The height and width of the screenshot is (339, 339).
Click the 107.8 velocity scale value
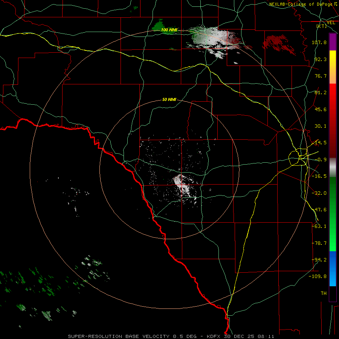(x=319, y=42)
